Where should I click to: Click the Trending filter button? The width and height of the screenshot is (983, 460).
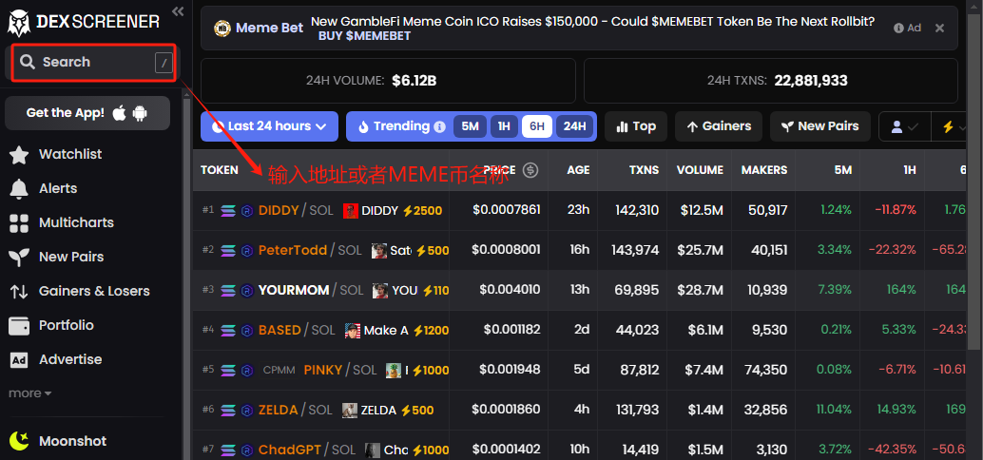click(400, 126)
